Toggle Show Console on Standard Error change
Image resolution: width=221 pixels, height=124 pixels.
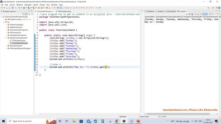pyautogui.click(x=206, y=14)
